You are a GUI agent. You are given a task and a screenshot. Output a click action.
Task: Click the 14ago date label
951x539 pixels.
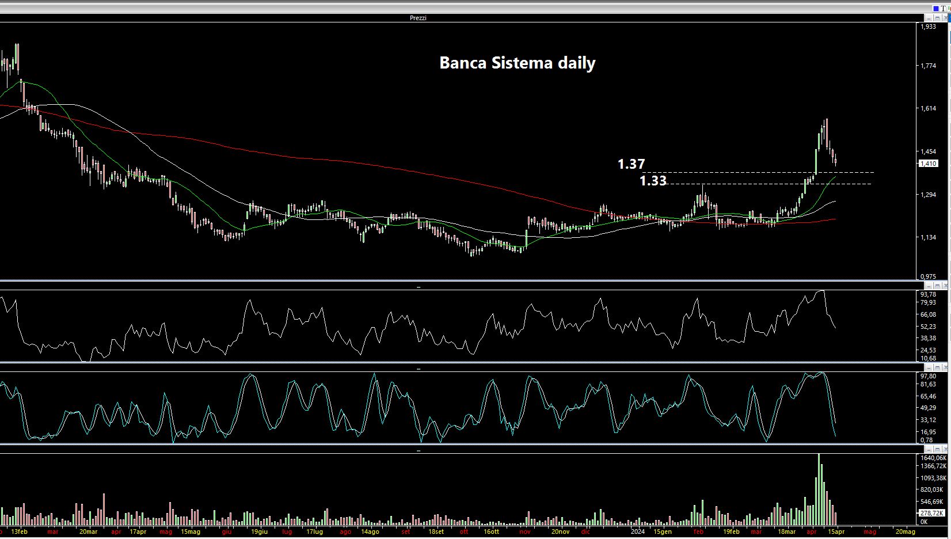[x=370, y=532]
